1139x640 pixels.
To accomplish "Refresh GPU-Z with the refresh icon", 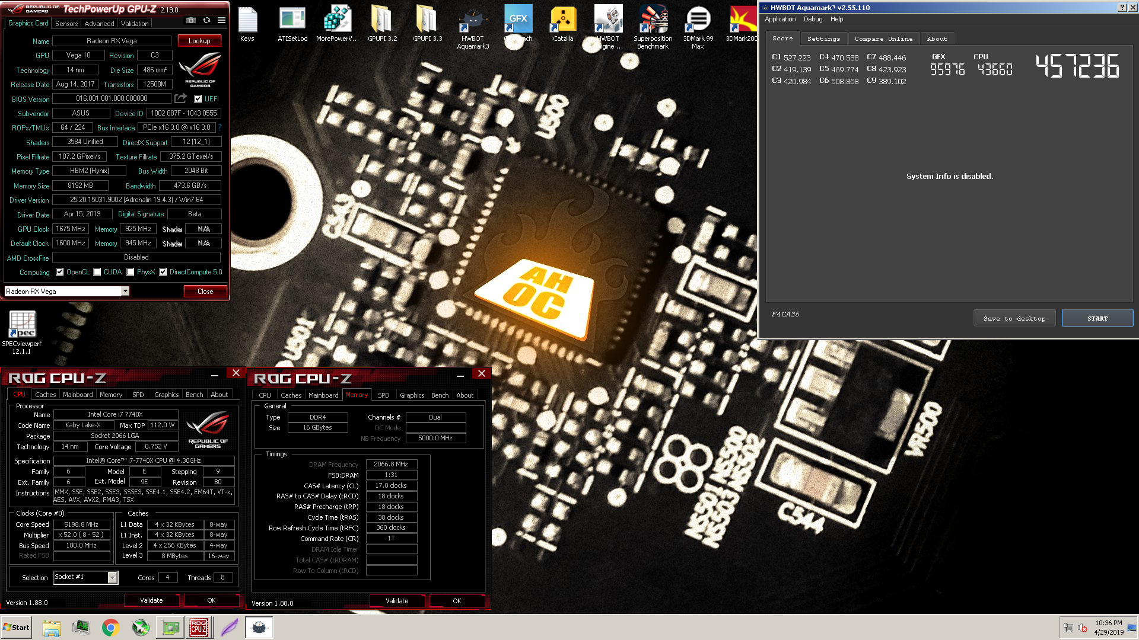I will [x=206, y=20].
